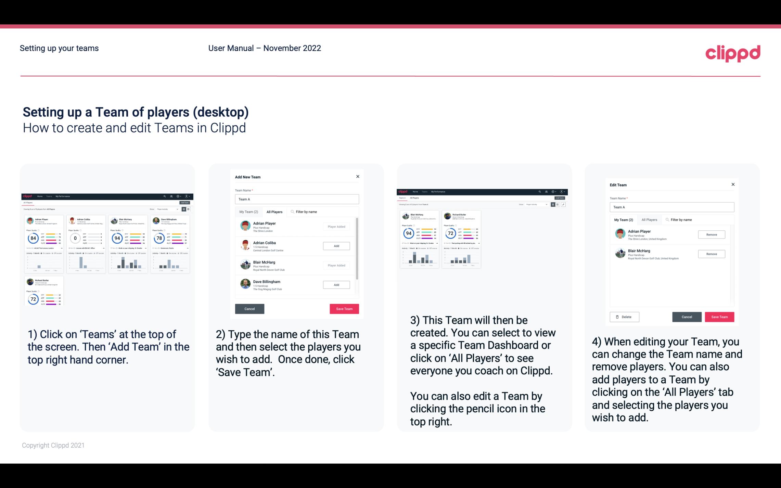Click the Remove button next to Adrian Player
This screenshot has width=781, height=488.
point(711,234)
